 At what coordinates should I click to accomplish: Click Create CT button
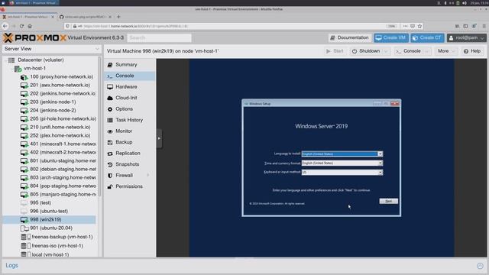pyautogui.click(x=427, y=37)
